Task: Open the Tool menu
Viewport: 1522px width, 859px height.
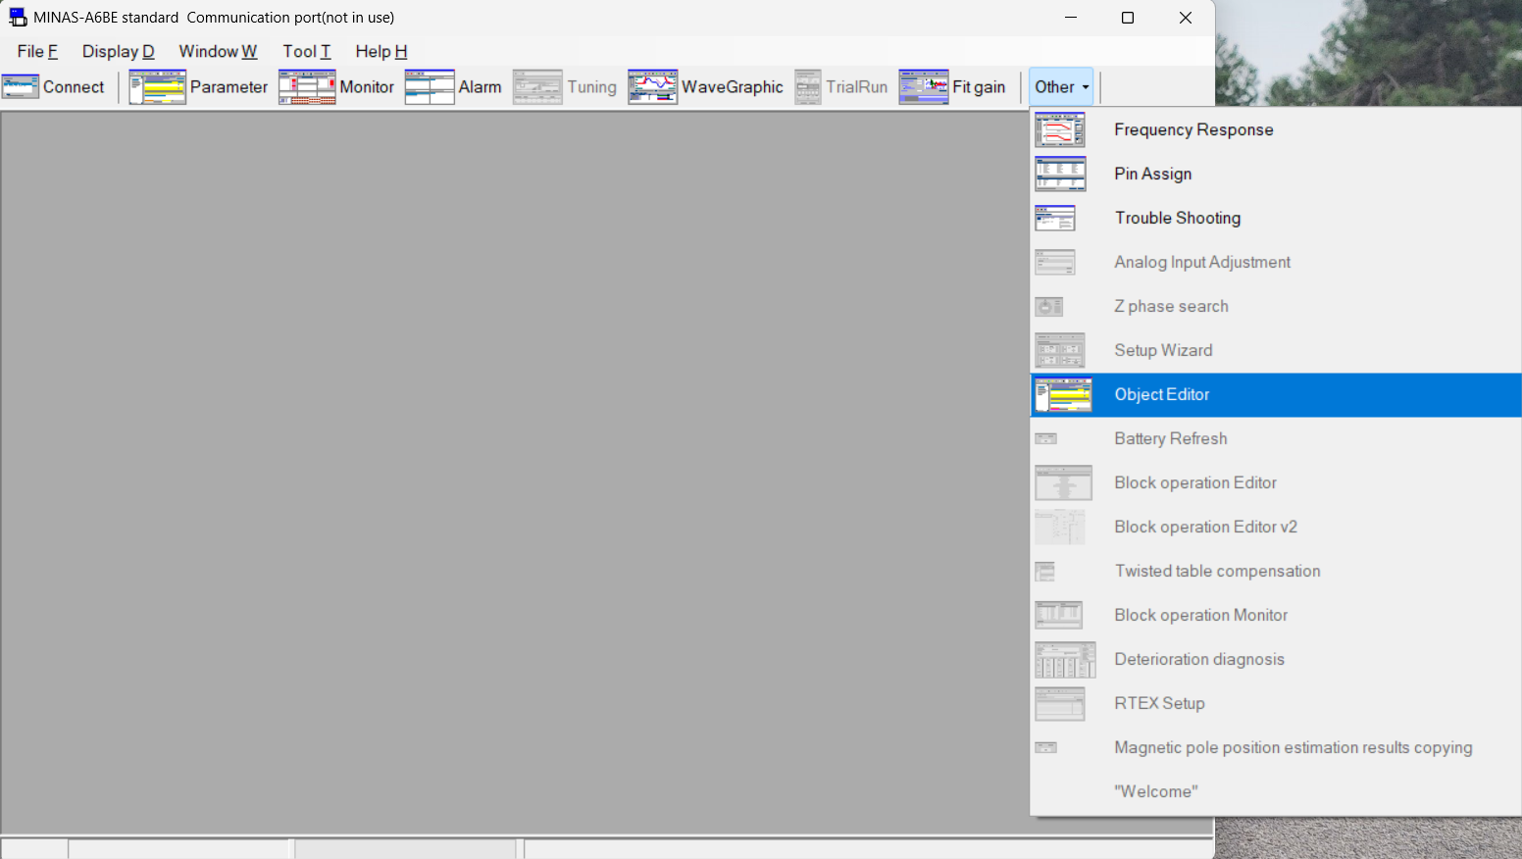Action: [306, 52]
